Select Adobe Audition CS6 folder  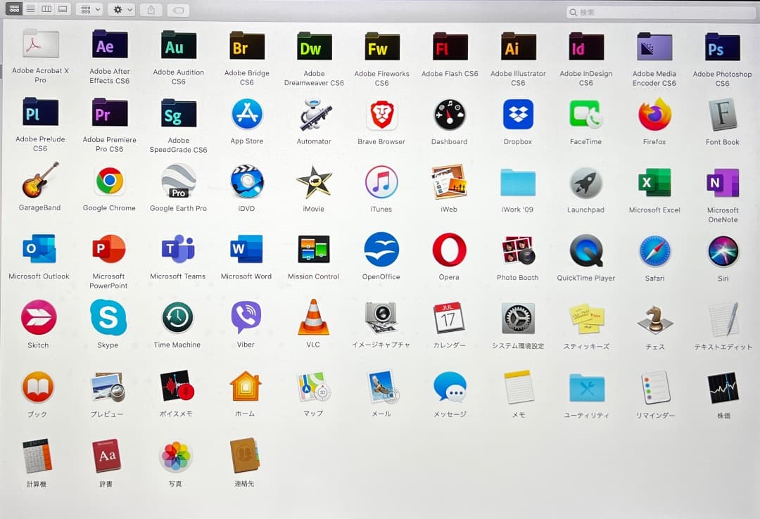179,46
